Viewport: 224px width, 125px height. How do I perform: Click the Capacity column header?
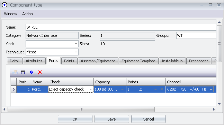click(110, 82)
